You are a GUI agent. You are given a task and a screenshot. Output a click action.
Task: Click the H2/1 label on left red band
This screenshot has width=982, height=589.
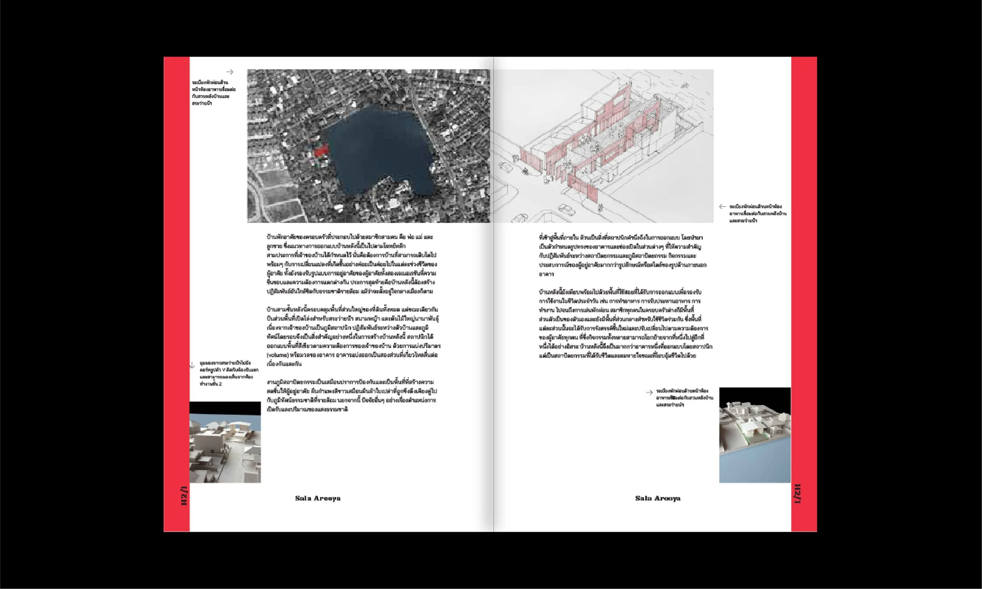183,496
